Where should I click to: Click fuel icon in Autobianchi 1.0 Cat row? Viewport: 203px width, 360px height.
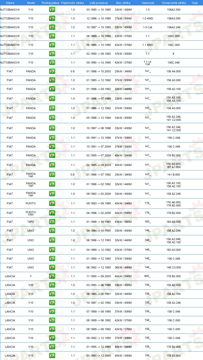(52, 27)
